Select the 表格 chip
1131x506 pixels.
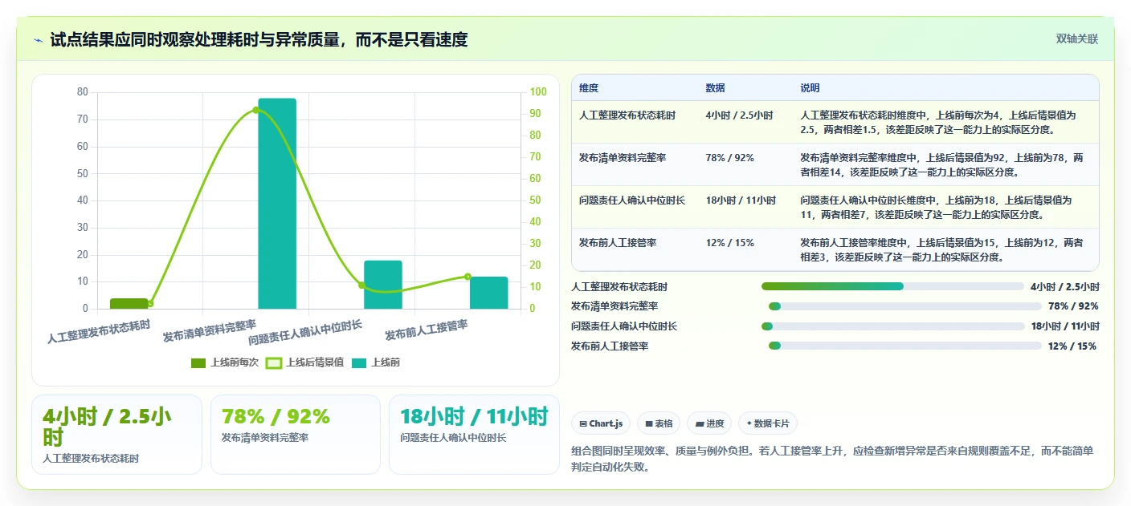[x=659, y=423]
